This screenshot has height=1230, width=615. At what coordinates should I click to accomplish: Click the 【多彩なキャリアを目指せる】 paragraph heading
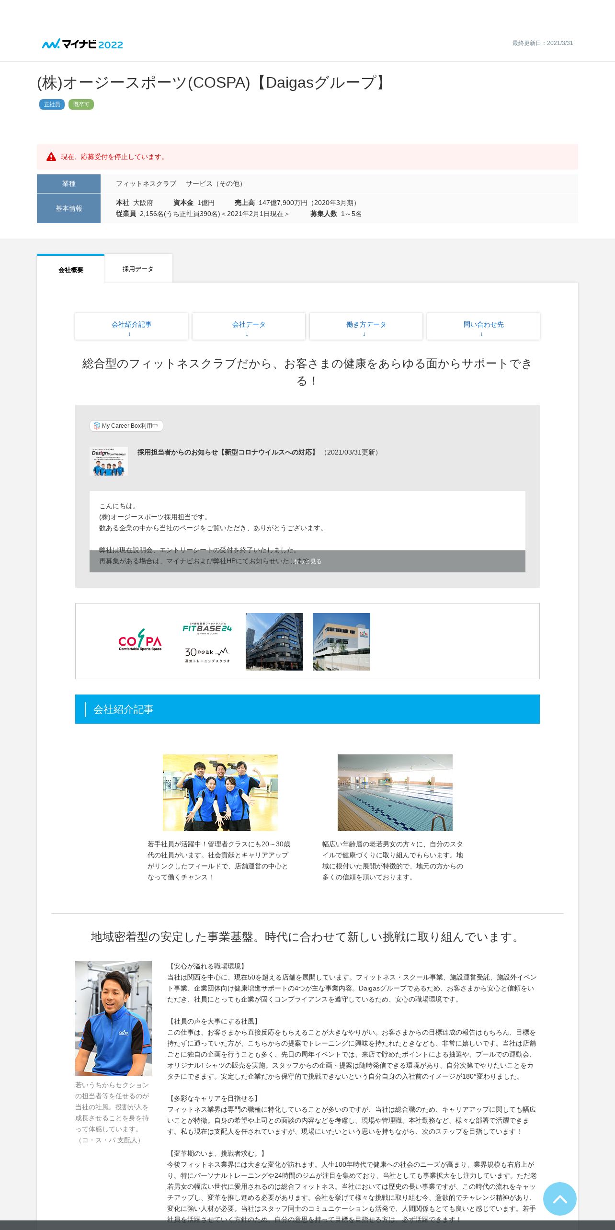tap(214, 1098)
